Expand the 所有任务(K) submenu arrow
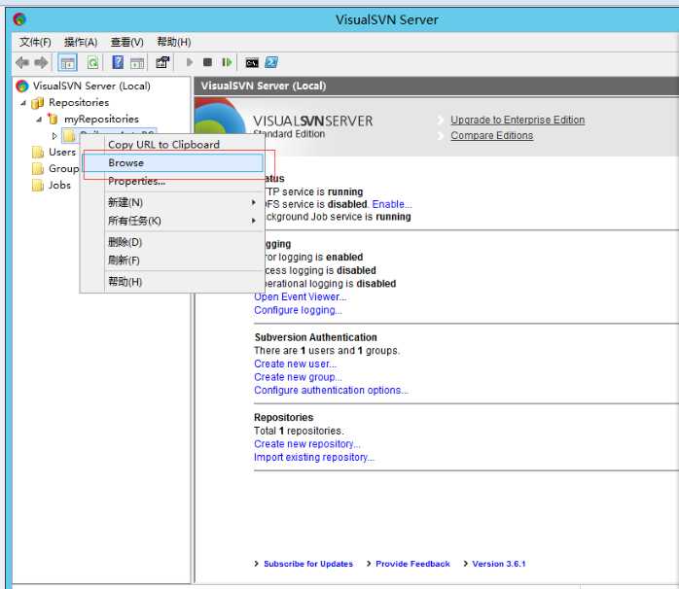679x589 pixels. 253,221
